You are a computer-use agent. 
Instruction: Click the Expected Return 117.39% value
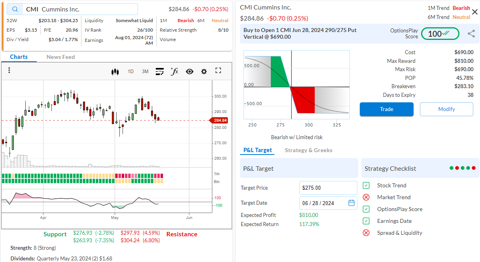click(x=309, y=224)
